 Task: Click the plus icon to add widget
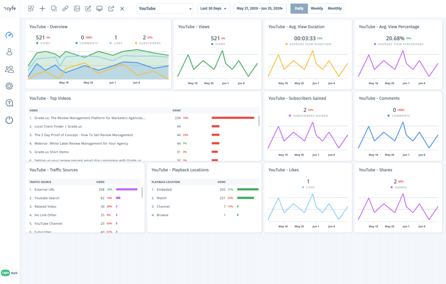[42, 9]
